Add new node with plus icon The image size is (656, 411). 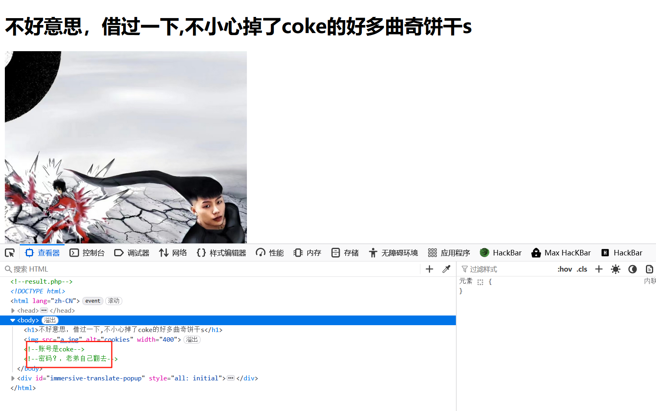pos(429,269)
